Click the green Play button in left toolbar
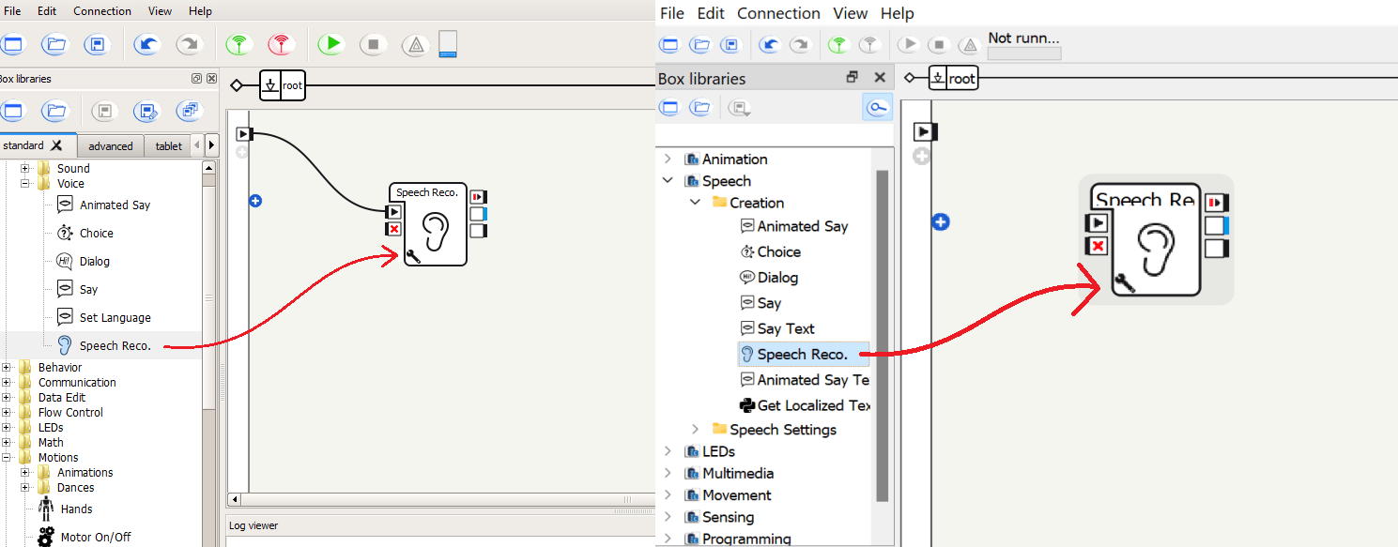Screen dimensions: 1398x547 [330, 44]
